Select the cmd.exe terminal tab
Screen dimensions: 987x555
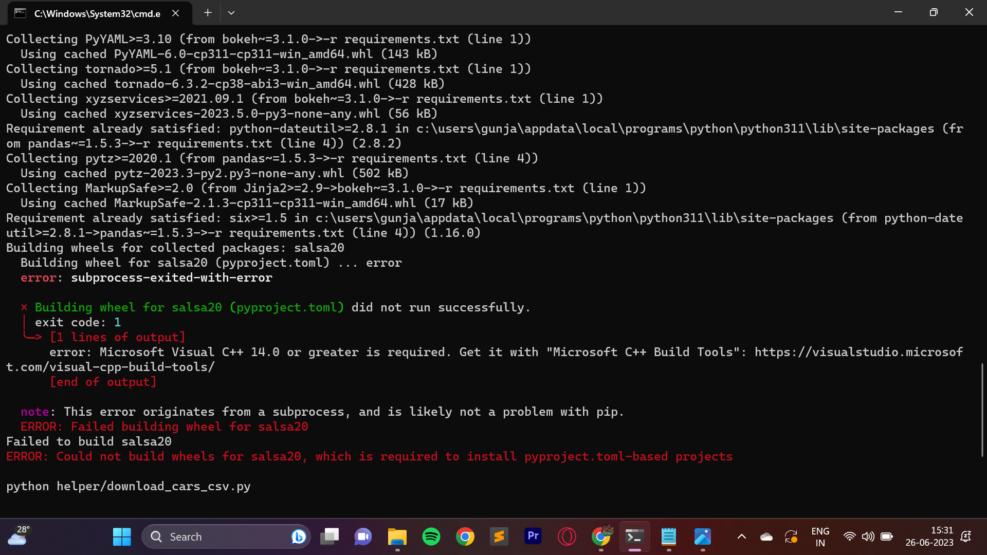[98, 13]
